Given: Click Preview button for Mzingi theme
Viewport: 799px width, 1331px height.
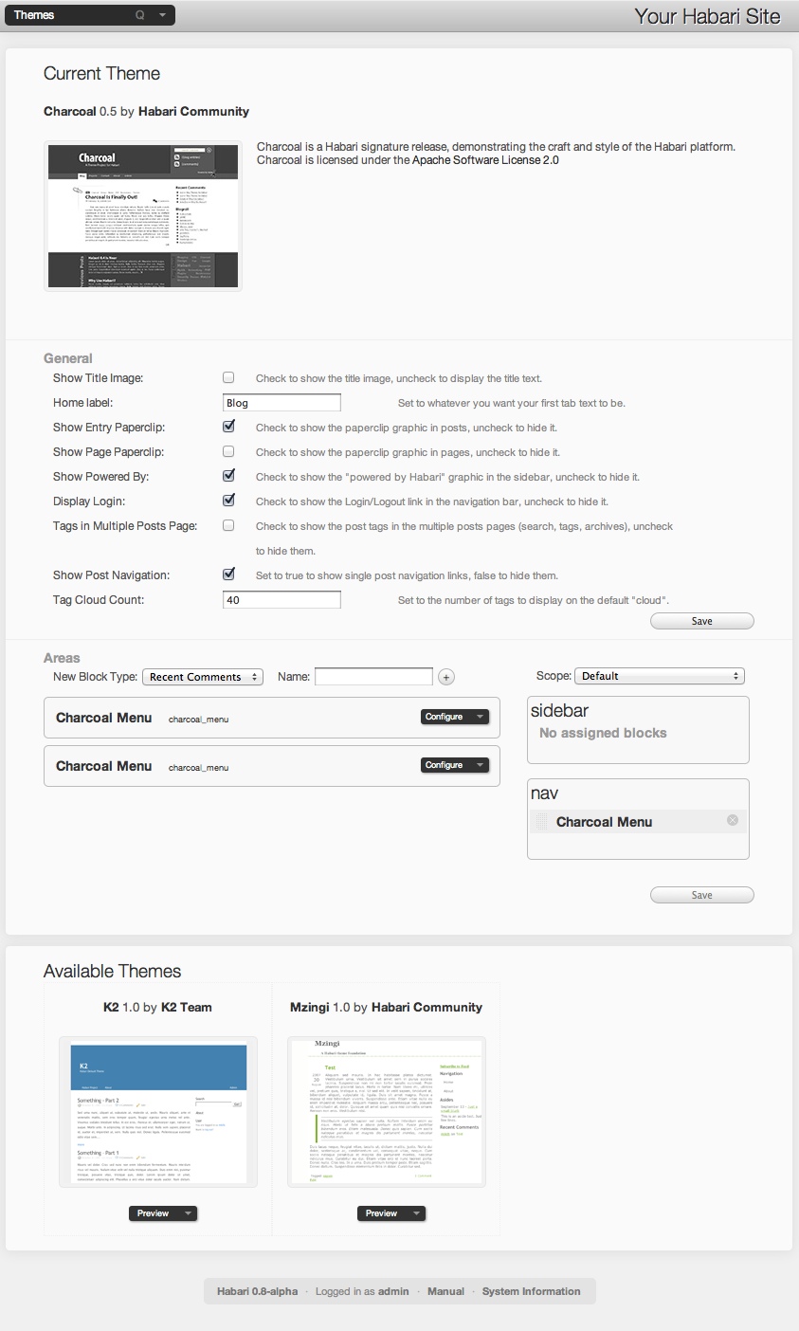Looking at the screenshot, I should coord(381,1213).
